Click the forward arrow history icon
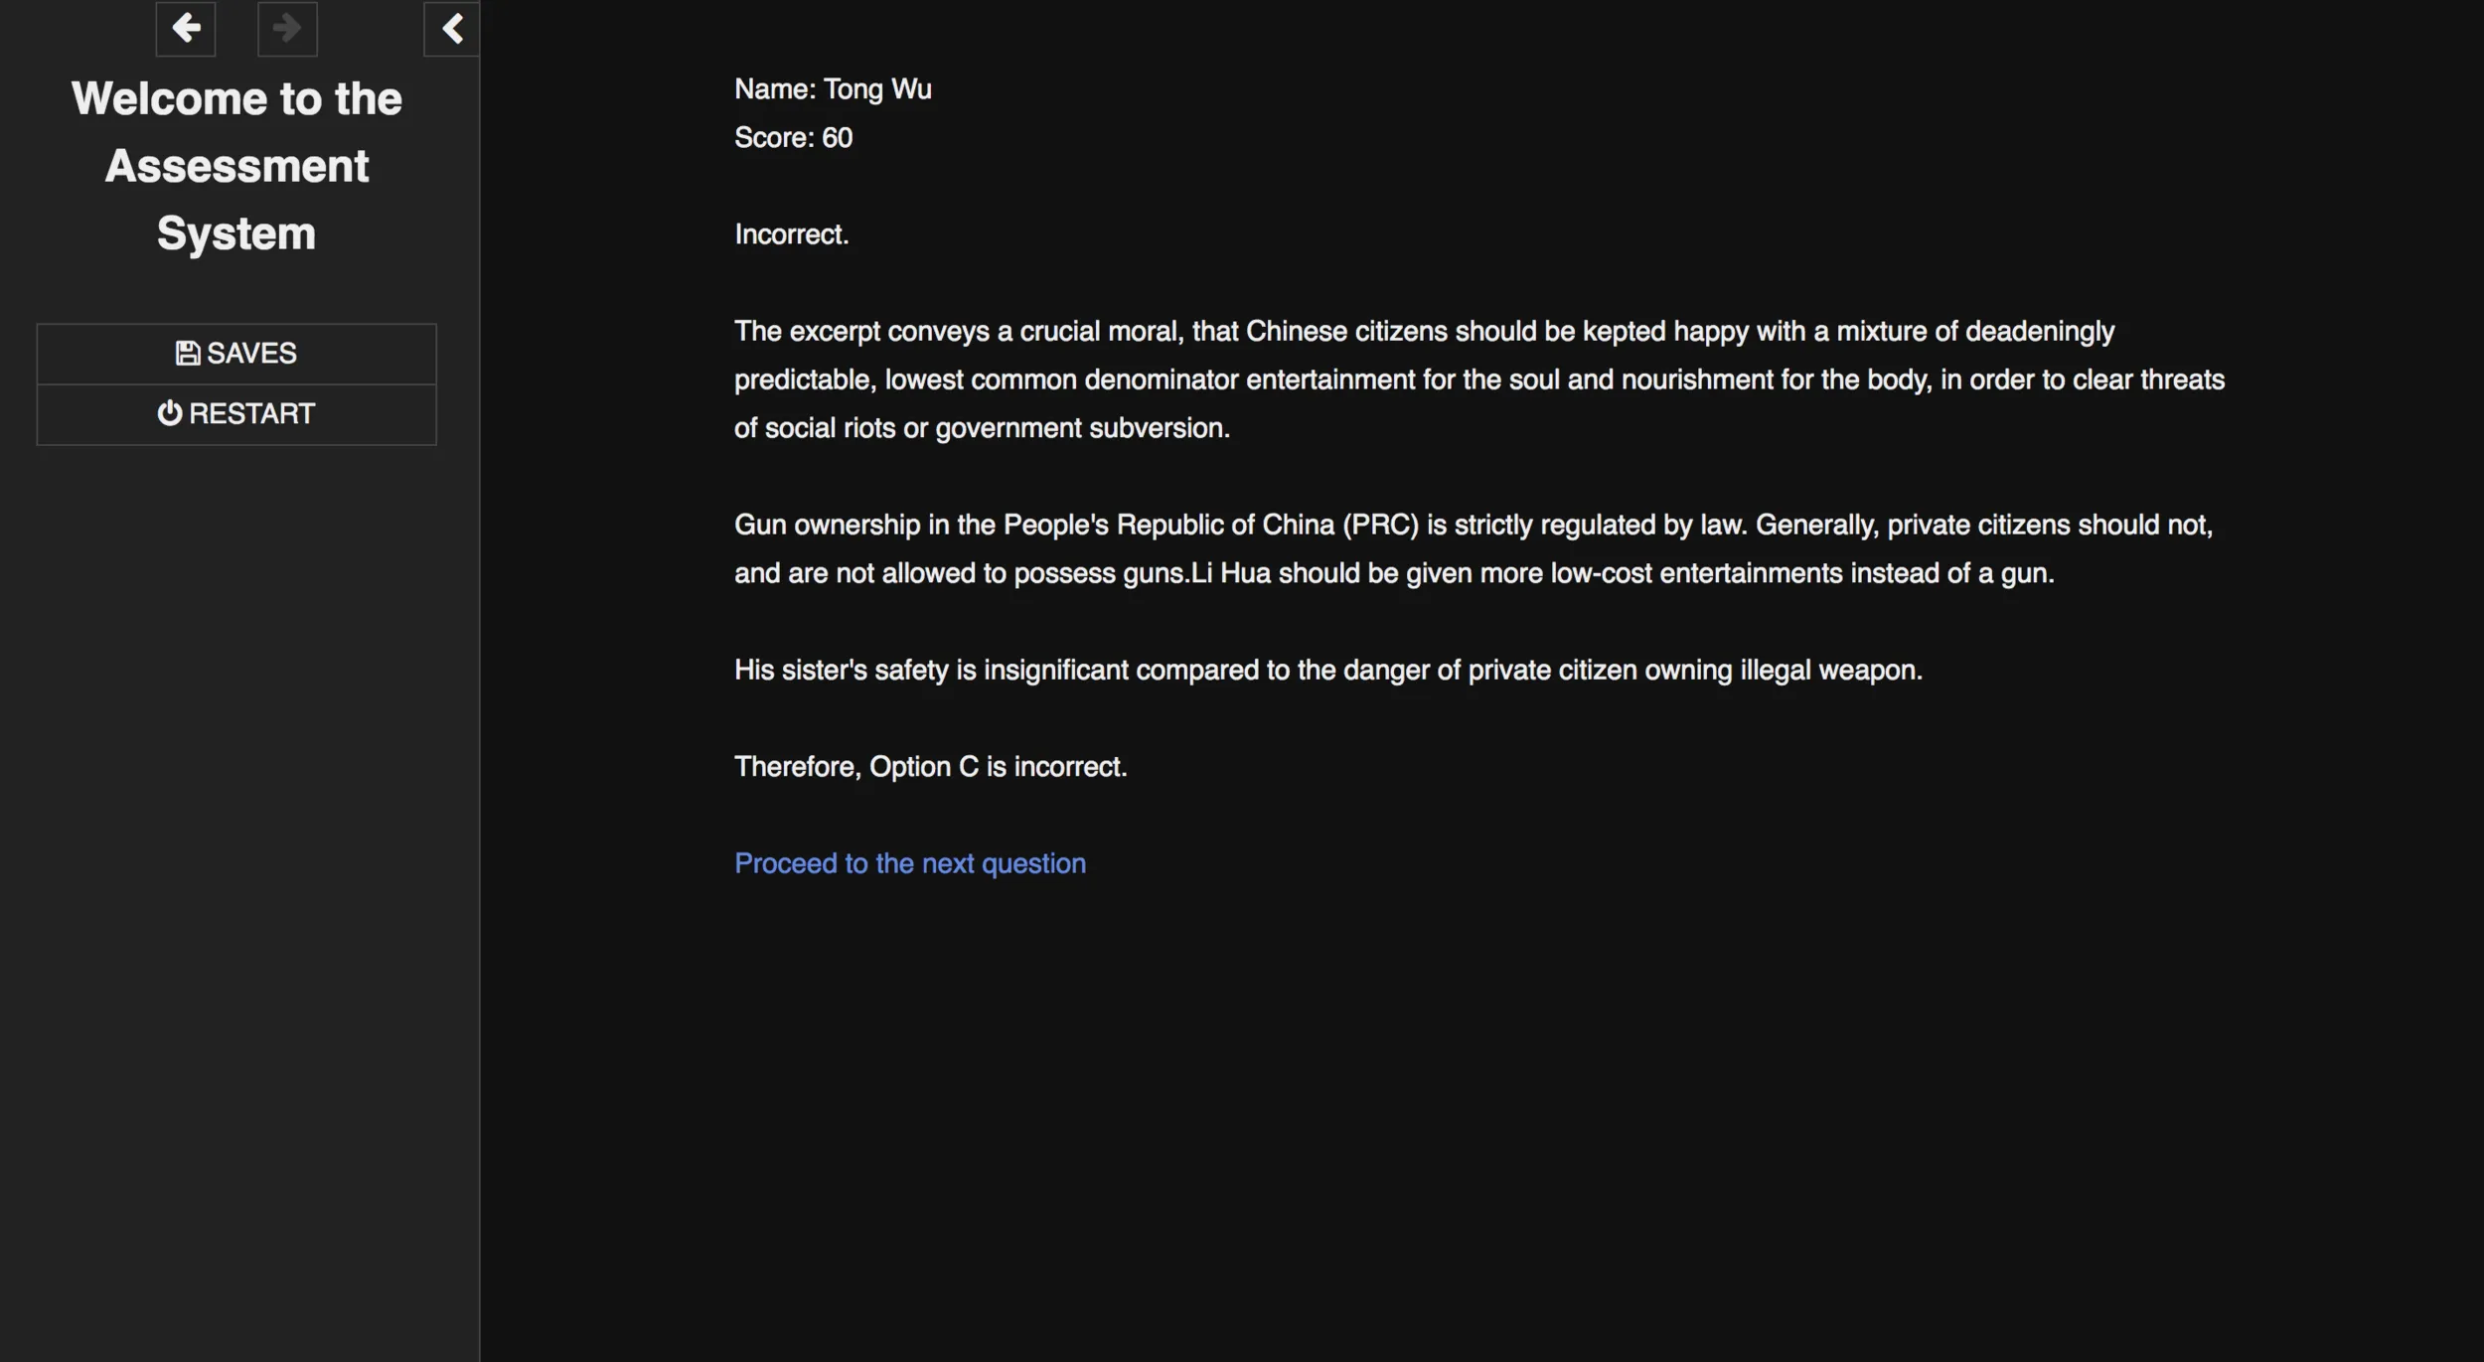2484x1362 pixels. pyautogui.click(x=287, y=28)
